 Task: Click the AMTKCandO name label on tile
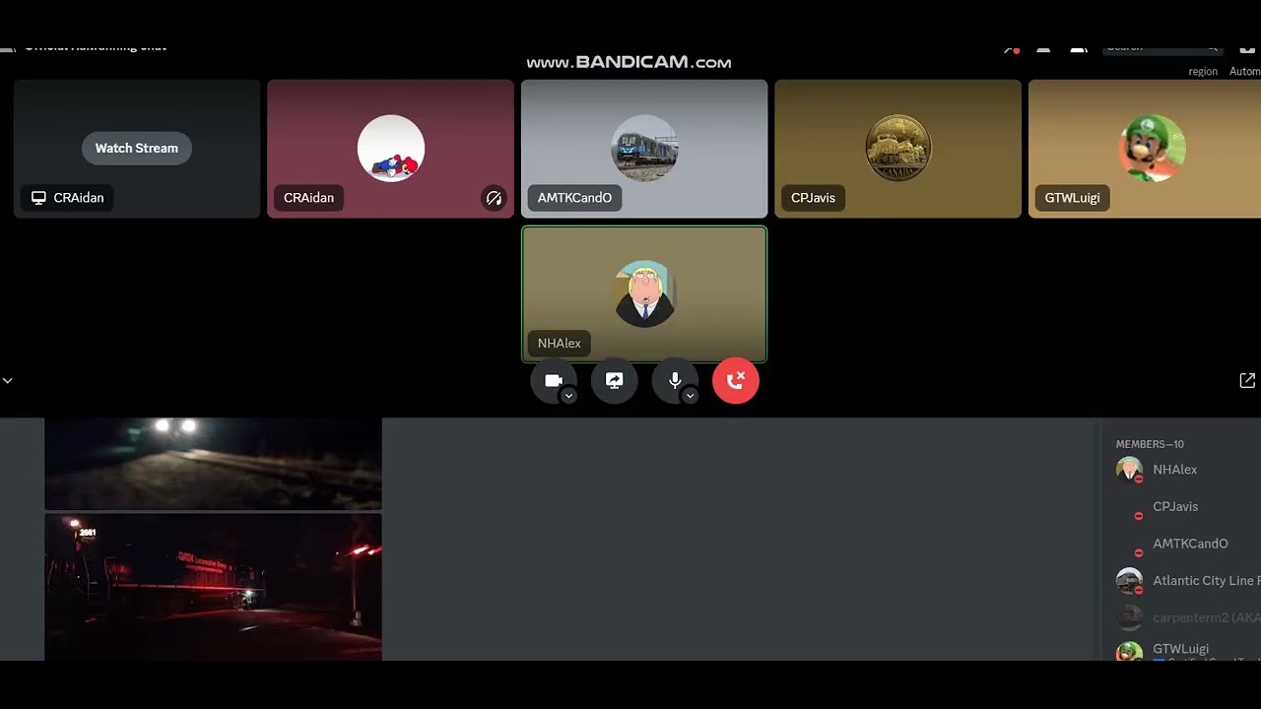click(574, 198)
